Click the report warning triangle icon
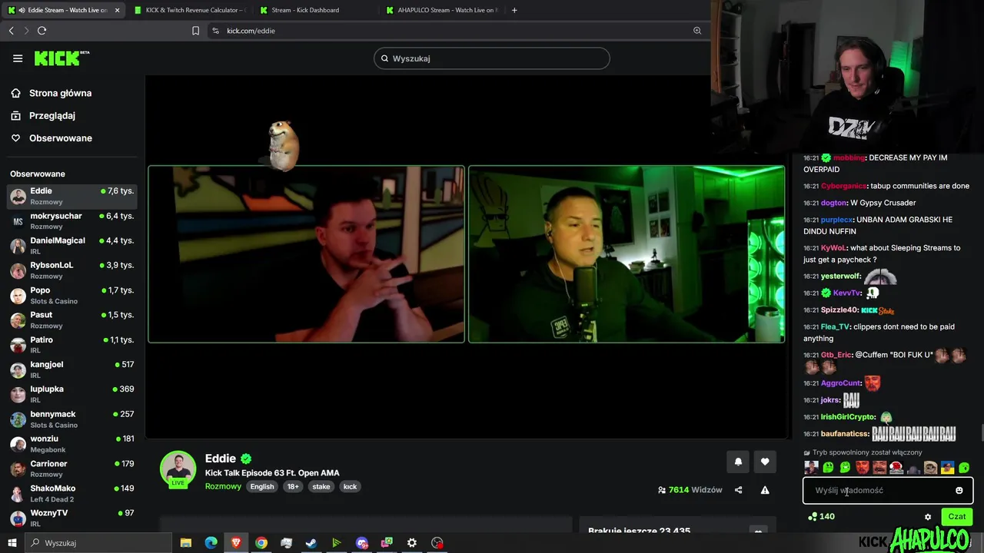The image size is (984, 553). tap(765, 490)
